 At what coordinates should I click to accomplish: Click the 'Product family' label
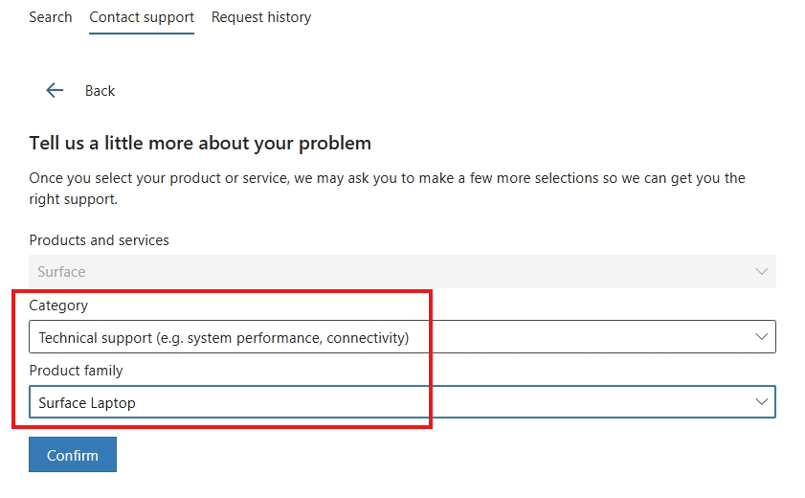[x=76, y=371]
